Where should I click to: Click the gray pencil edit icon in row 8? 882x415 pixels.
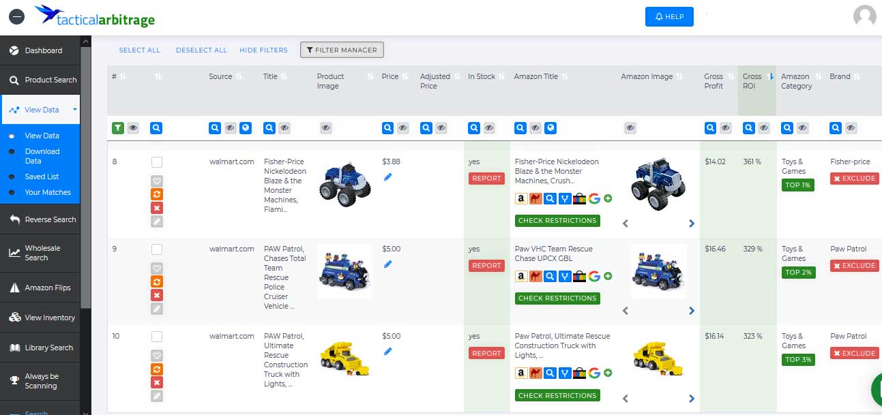coord(157,221)
